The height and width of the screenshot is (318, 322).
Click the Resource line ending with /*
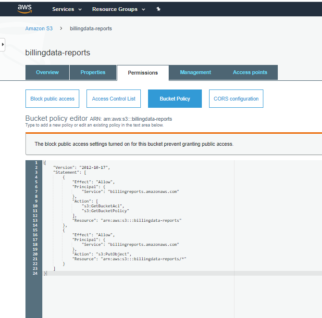coord(129,259)
